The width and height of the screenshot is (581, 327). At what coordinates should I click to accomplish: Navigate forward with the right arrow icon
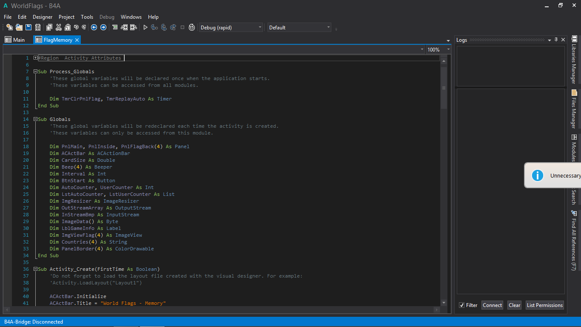pos(103,27)
